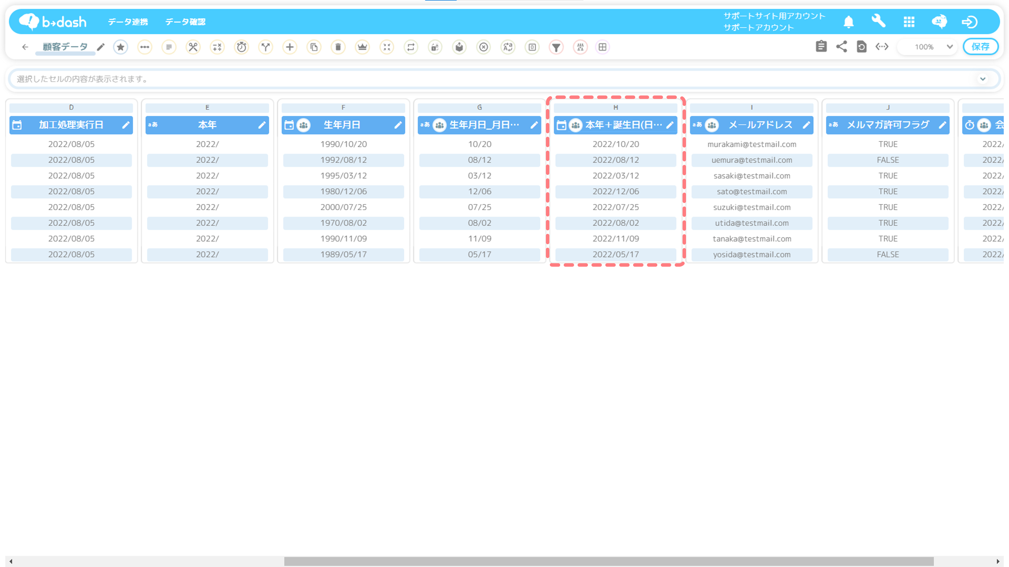Screen dimensions: 1009x567
Task: Click the box with upward arrow icon
Action: point(459,47)
